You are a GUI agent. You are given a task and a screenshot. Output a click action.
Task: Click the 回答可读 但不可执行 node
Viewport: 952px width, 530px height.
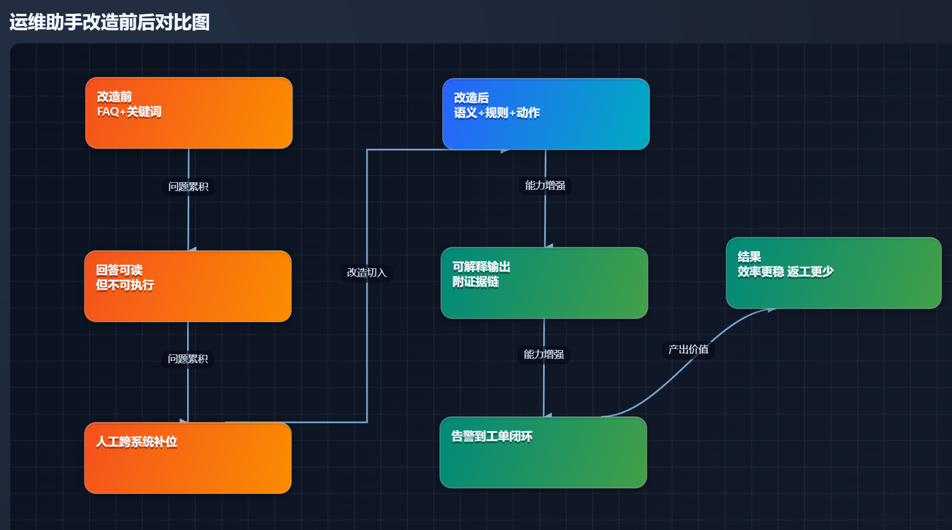click(188, 285)
